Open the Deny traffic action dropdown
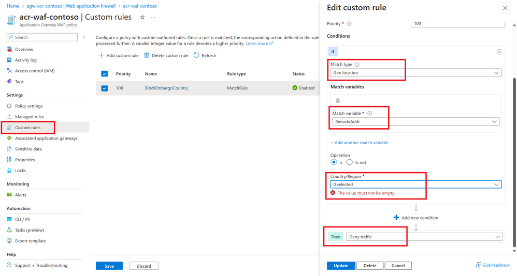 [x=424, y=237]
